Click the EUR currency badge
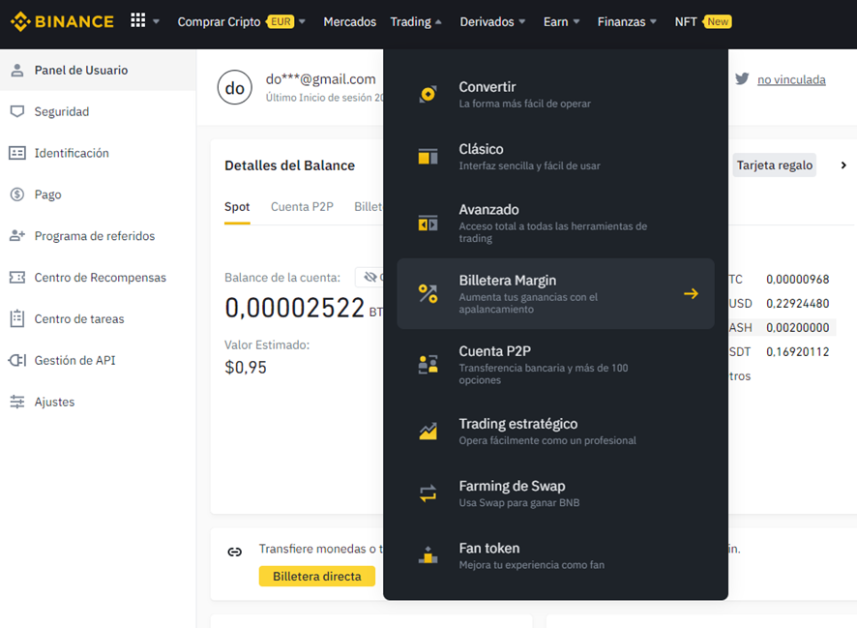Viewport: 857px width, 628px height. click(281, 22)
